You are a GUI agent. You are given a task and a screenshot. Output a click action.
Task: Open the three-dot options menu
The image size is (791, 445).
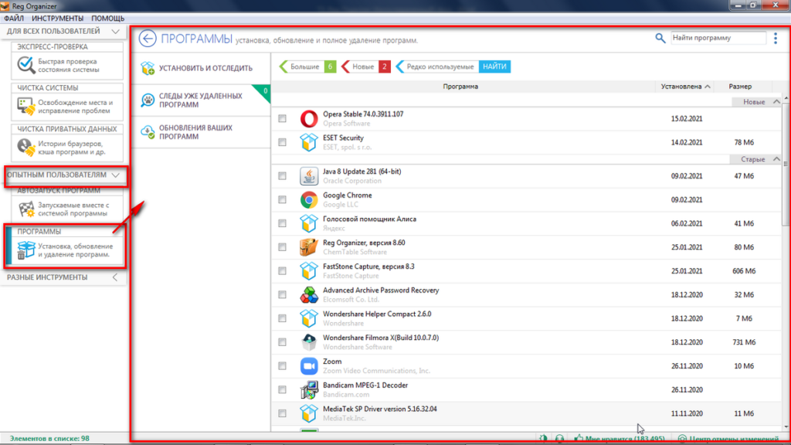point(776,38)
